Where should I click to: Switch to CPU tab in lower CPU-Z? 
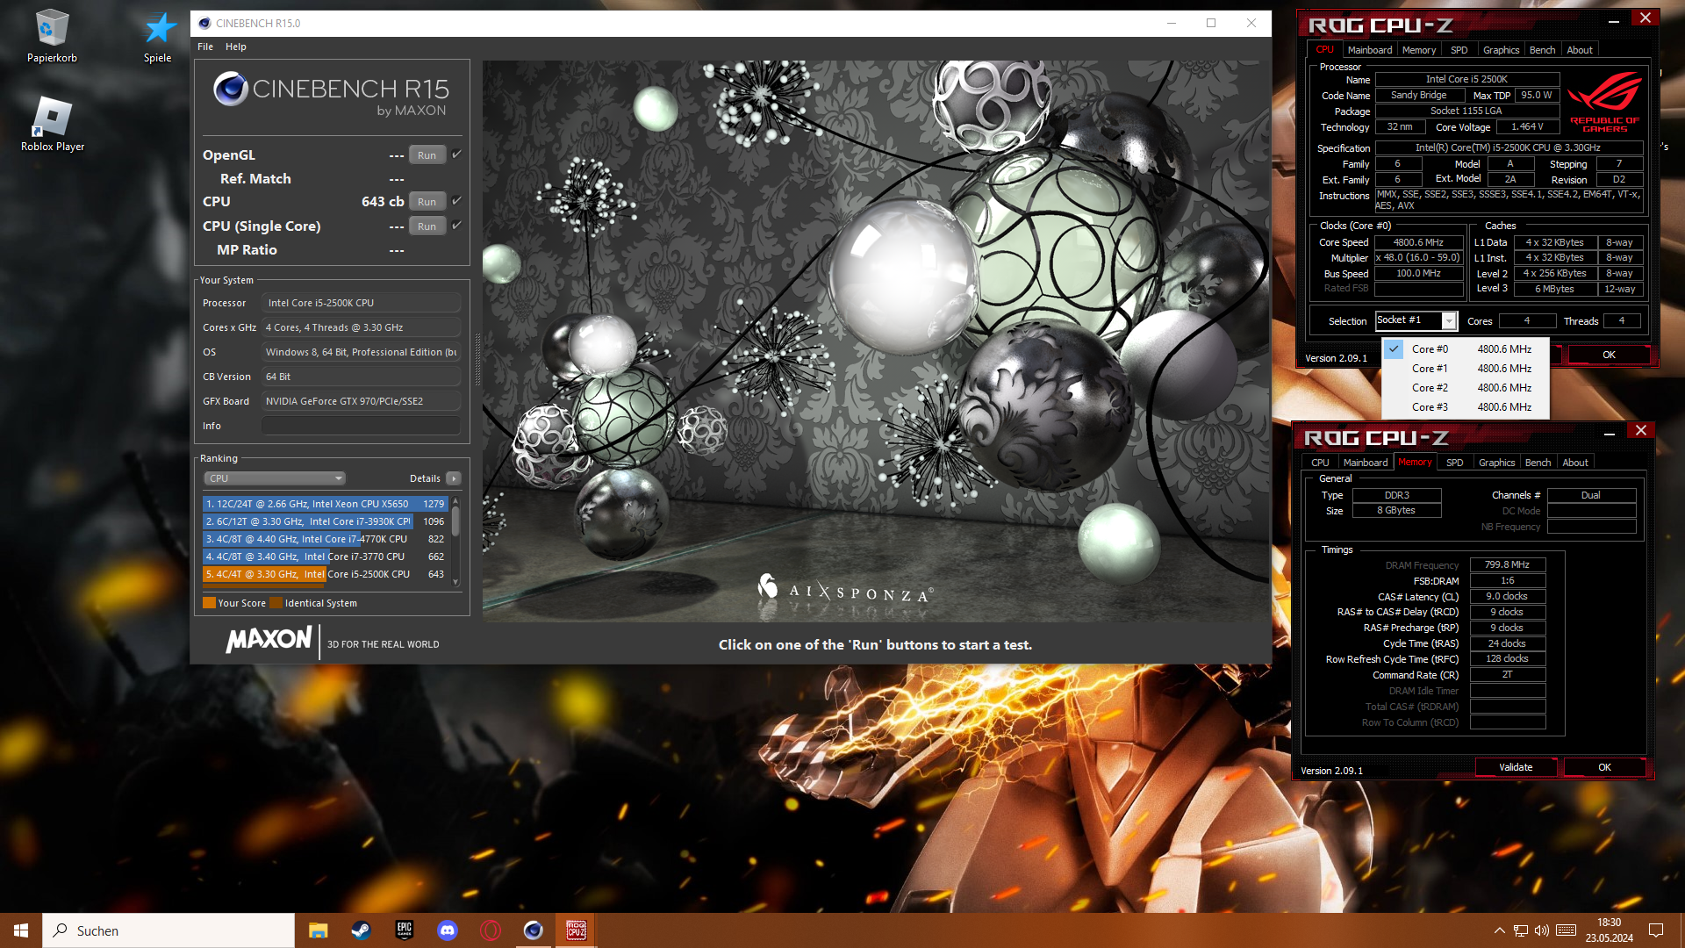(1320, 463)
